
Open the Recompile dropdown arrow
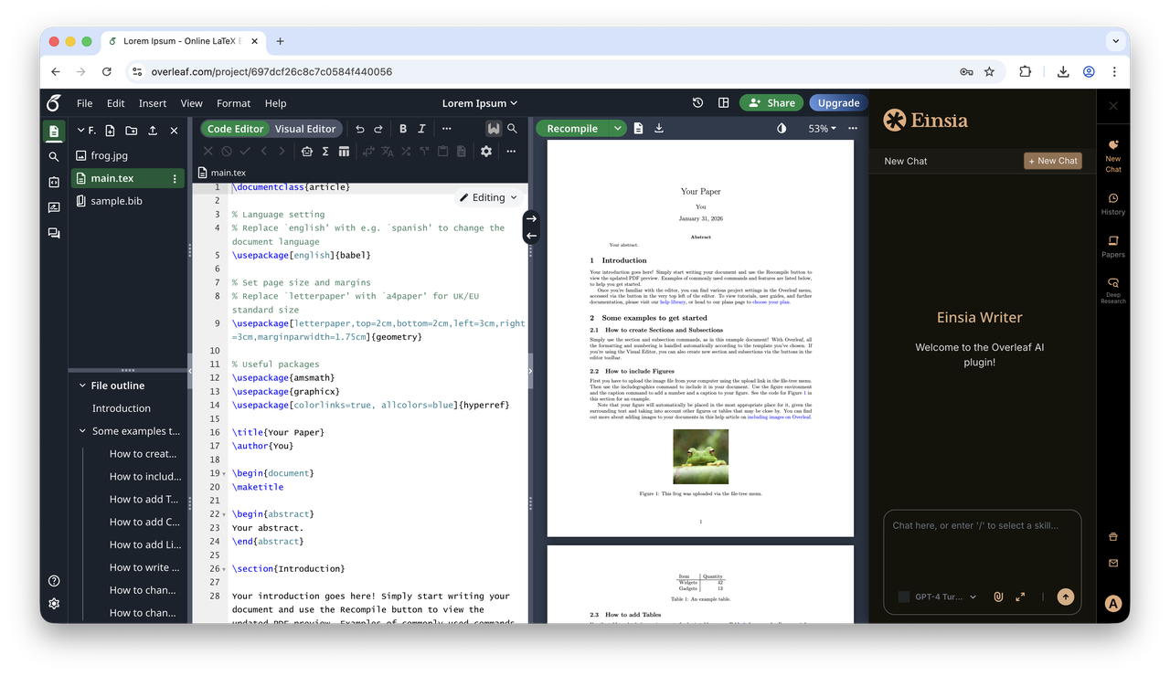618,128
